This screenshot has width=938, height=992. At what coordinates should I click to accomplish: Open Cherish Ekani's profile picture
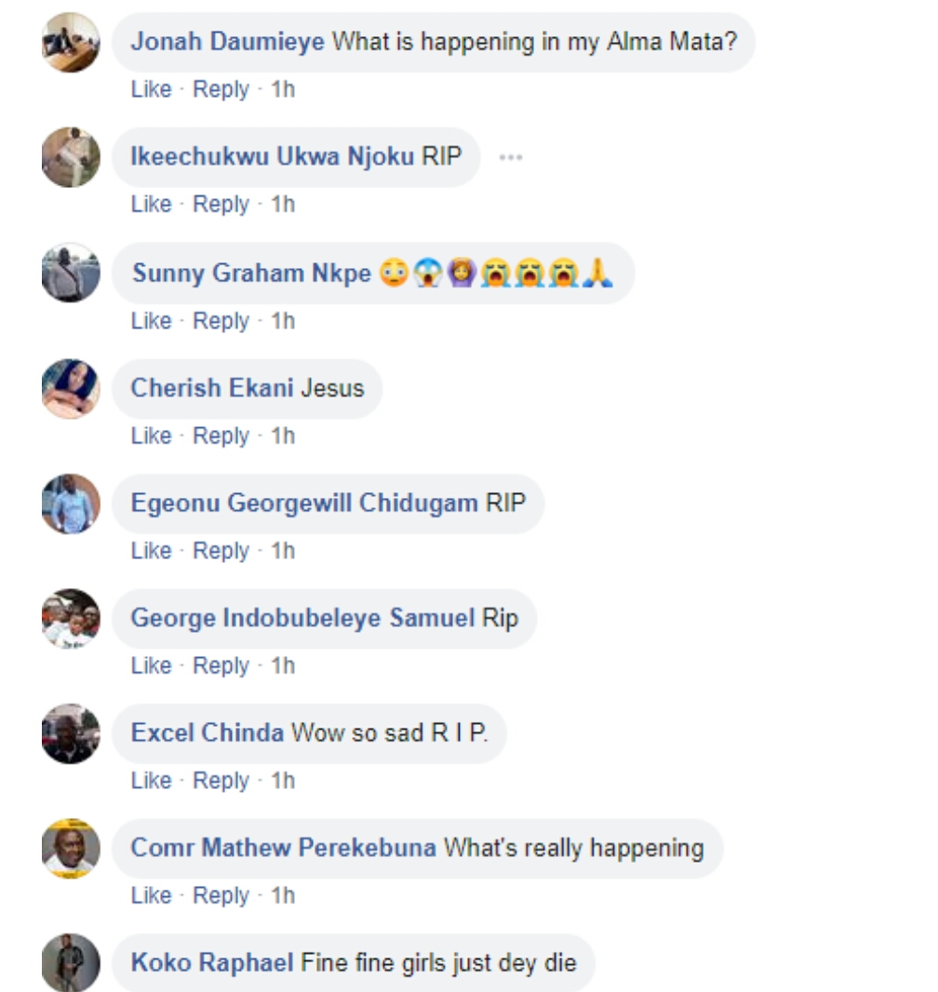pyautogui.click(x=71, y=388)
